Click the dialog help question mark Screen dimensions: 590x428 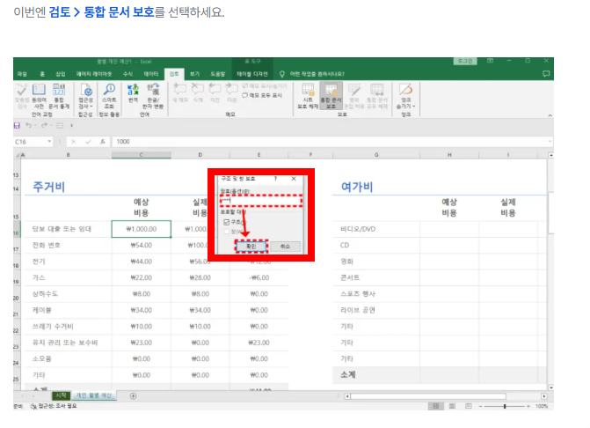[275, 179]
